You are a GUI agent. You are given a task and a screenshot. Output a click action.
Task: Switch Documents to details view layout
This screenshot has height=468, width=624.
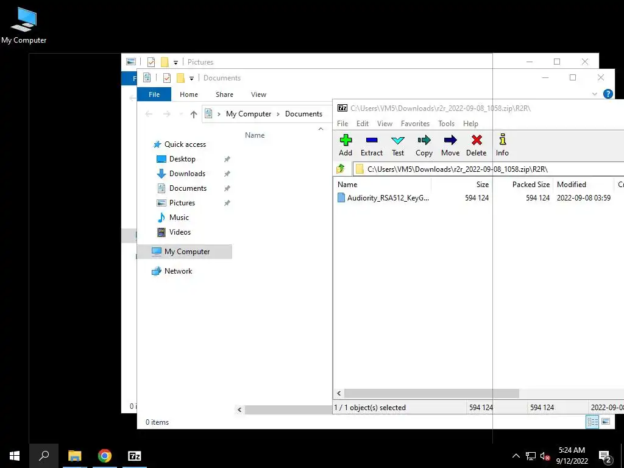(x=592, y=422)
